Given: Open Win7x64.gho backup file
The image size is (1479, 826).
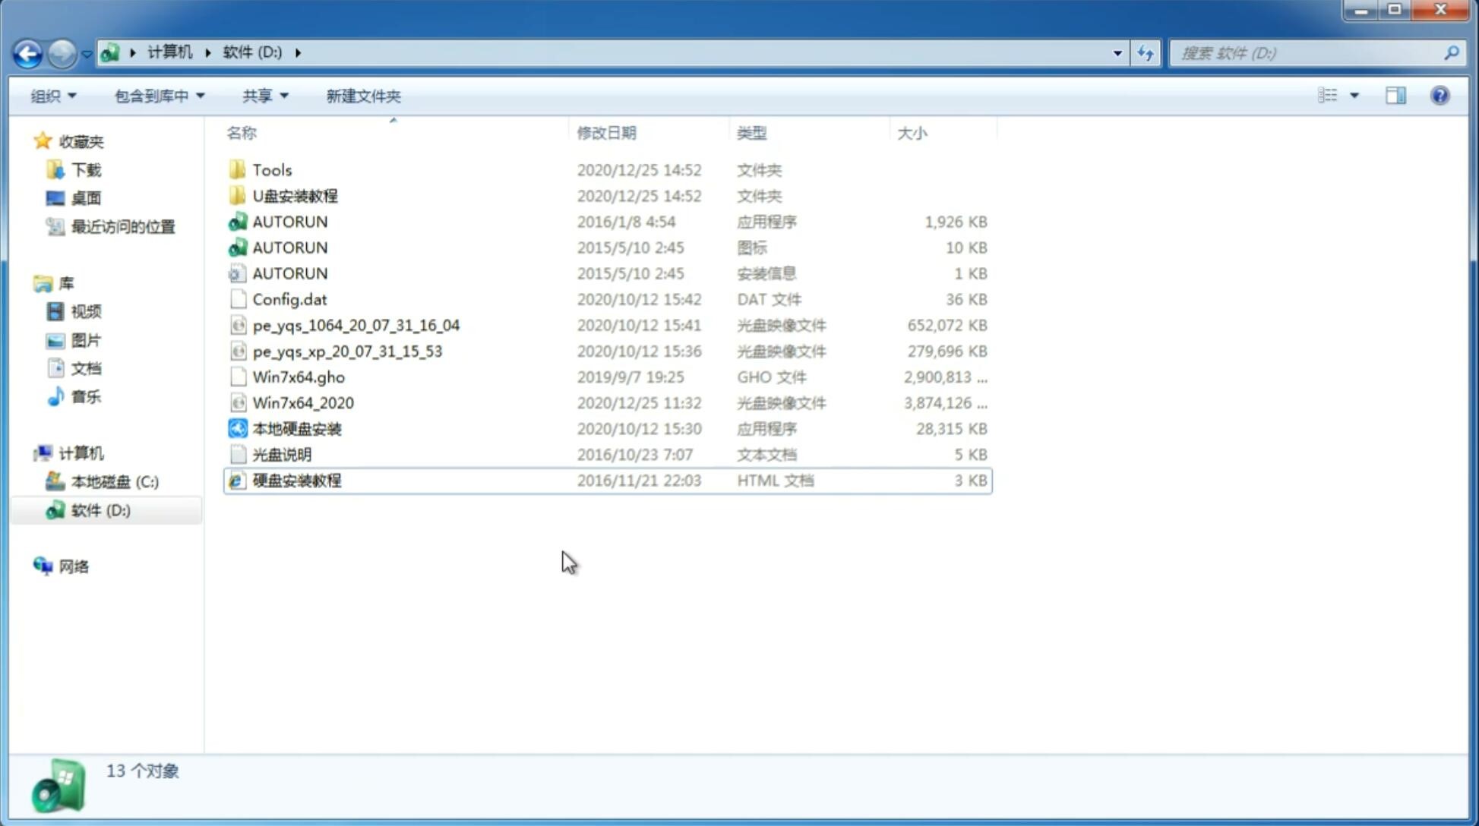Looking at the screenshot, I should 299,377.
